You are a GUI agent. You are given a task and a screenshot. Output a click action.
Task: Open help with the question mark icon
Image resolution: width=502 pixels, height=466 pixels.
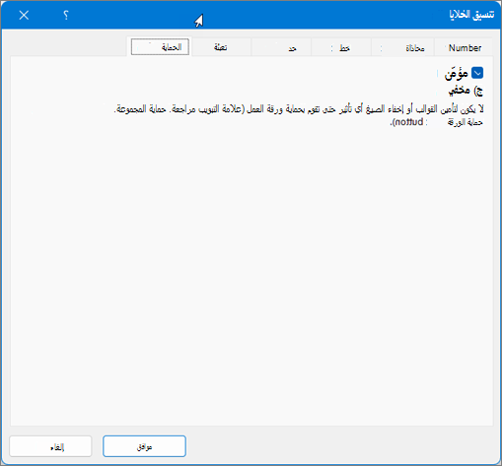click(x=66, y=15)
